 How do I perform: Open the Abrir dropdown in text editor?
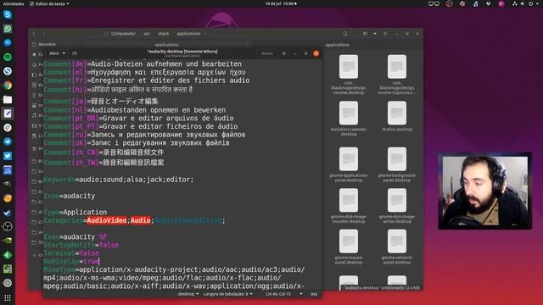pyautogui.click(x=57, y=53)
